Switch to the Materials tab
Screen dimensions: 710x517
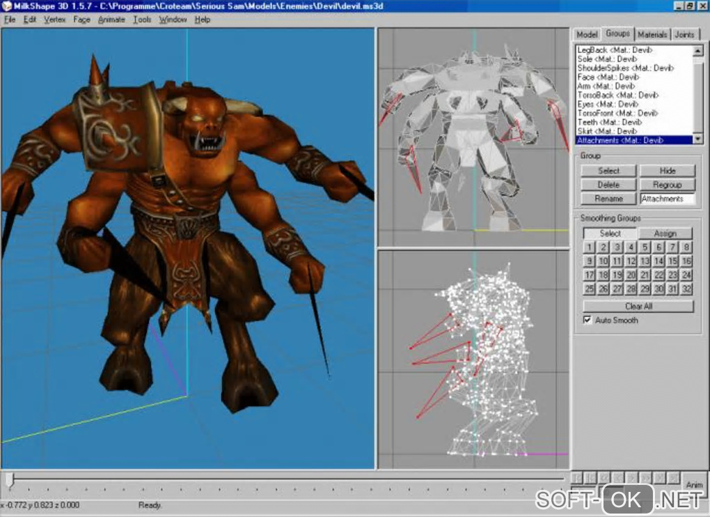pyautogui.click(x=652, y=34)
